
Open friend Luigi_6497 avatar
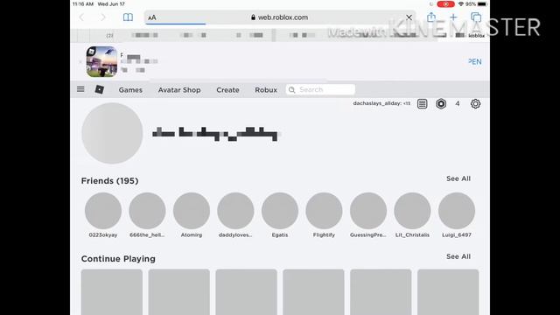[x=457, y=211]
